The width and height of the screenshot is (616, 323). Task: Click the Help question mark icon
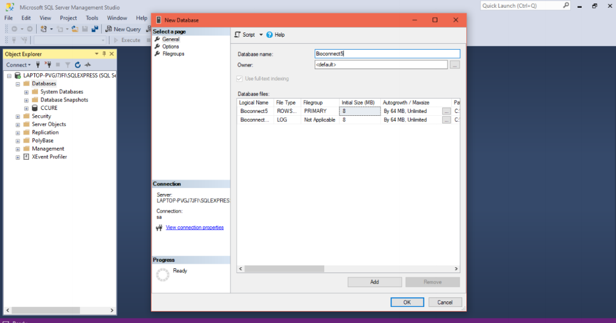tap(269, 35)
